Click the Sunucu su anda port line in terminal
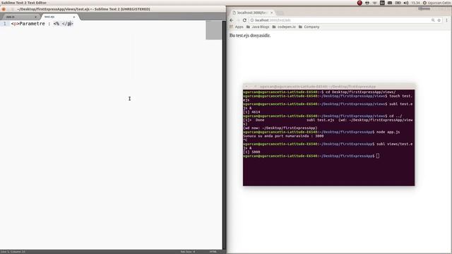The width and height of the screenshot is (452, 254). click(283, 136)
